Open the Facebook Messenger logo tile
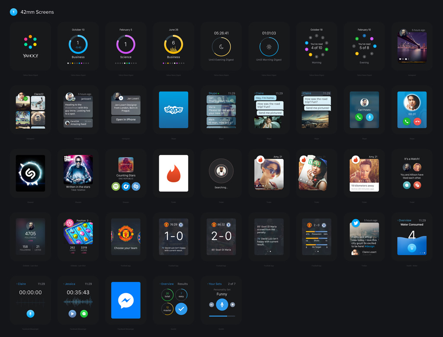 pyautogui.click(x=126, y=300)
